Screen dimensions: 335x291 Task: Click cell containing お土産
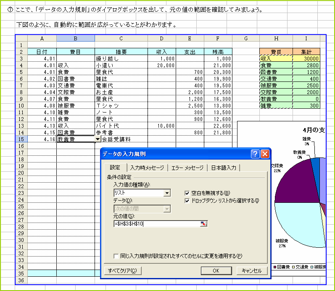click(x=121, y=92)
